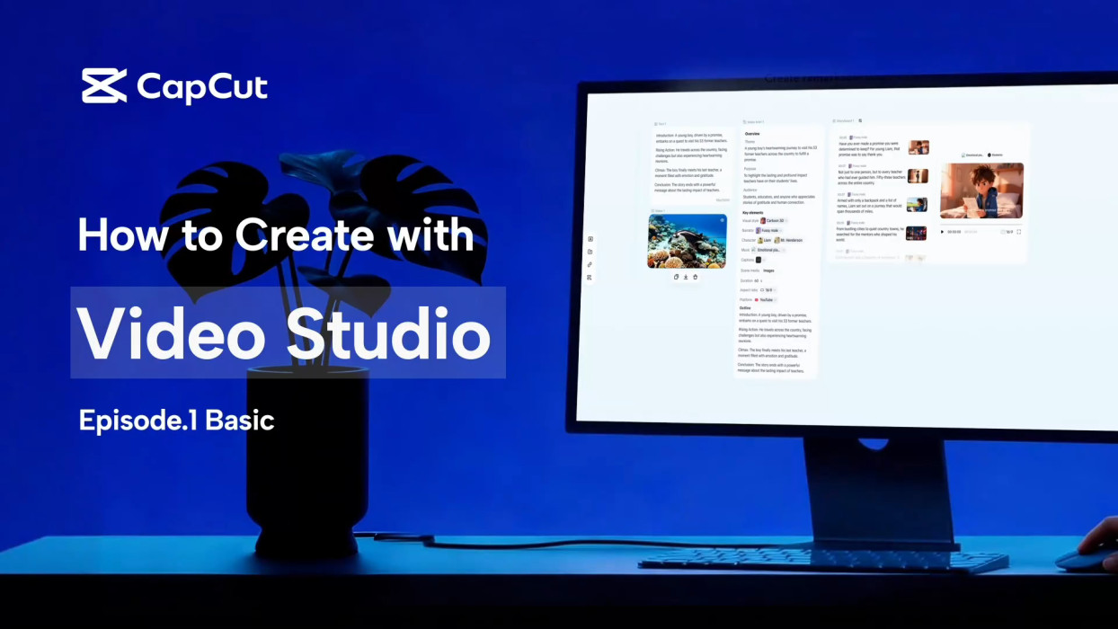
Task: Open the Visual style Cartoon 3D dropdown
Action: click(x=776, y=220)
